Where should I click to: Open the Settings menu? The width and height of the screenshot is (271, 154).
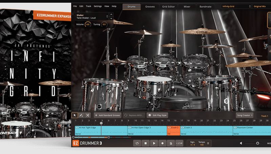(98, 6)
